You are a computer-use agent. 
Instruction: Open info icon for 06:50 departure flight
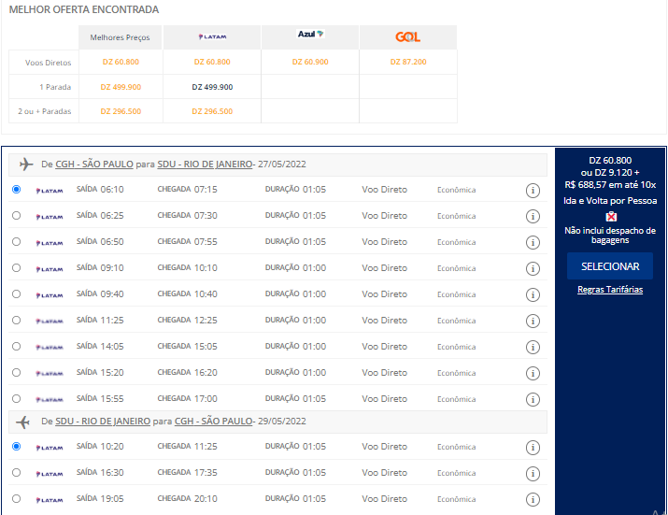coord(533,243)
